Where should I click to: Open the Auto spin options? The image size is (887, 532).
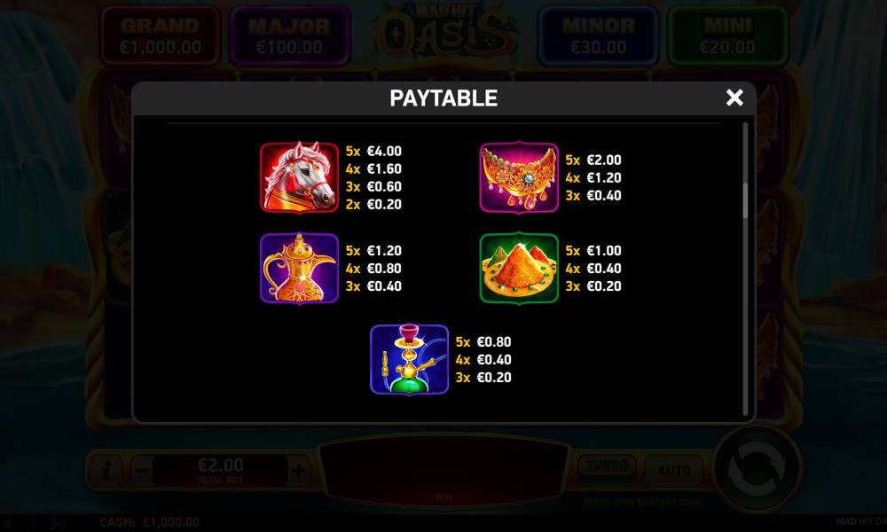[x=674, y=470]
